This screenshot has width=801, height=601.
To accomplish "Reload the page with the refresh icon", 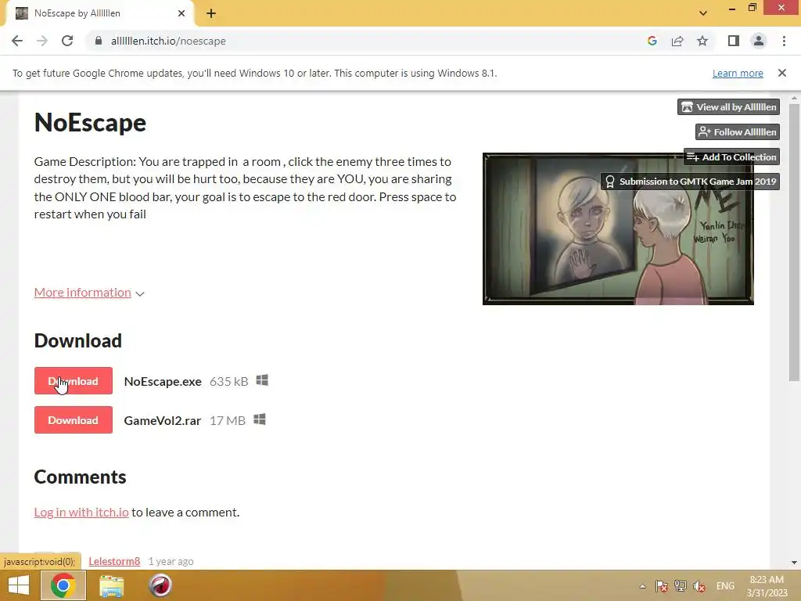I will coord(67,41).
